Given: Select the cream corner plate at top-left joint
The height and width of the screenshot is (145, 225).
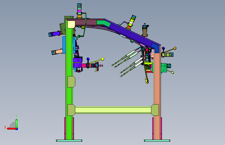Looking at the screenshot, I should click(x=71, y=25).
